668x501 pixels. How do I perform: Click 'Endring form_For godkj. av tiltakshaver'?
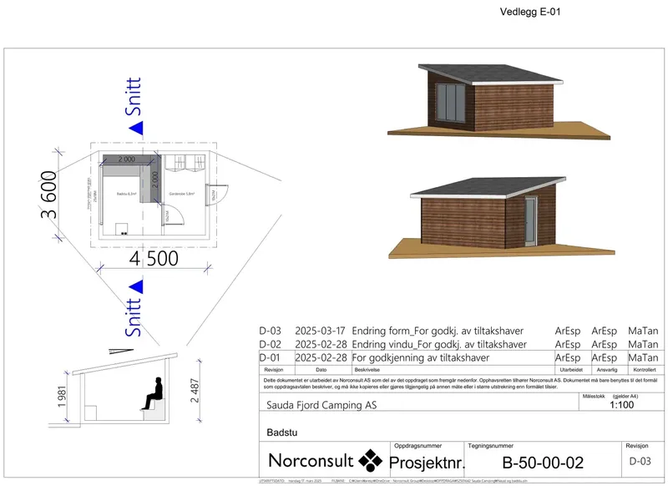pyautogui.click(x=438, y=331)
